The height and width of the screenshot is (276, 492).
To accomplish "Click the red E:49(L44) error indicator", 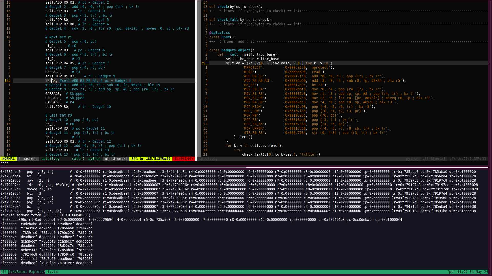I will [183, 159].
